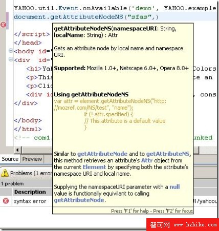Click the 'Supported:' browser list line
This screenshot has width=219, height=231.
click(x=121, y=68)
